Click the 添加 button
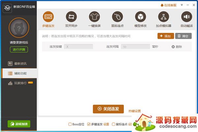 click(166, 36)
